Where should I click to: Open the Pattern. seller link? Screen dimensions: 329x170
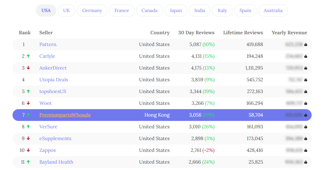(x=48, y=44)
